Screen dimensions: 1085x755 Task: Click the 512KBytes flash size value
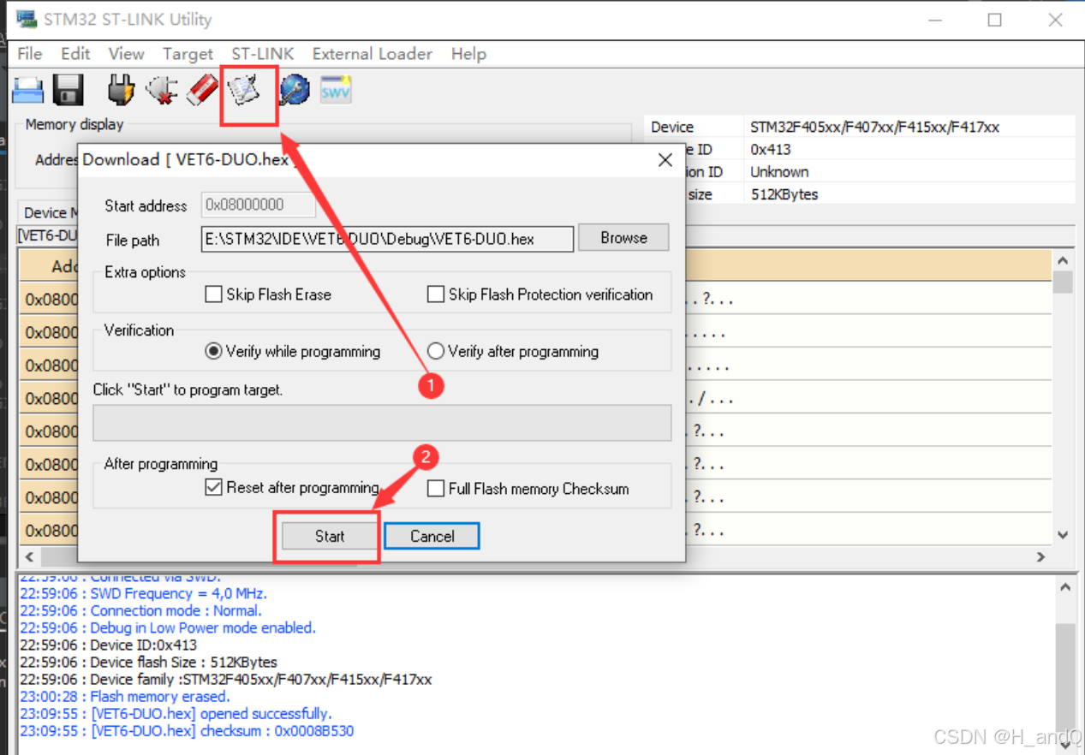[x=784, y=194]
